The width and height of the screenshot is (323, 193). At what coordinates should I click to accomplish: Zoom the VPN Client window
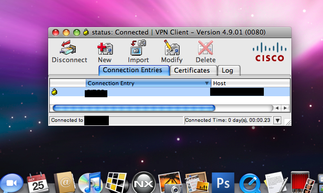77,33
